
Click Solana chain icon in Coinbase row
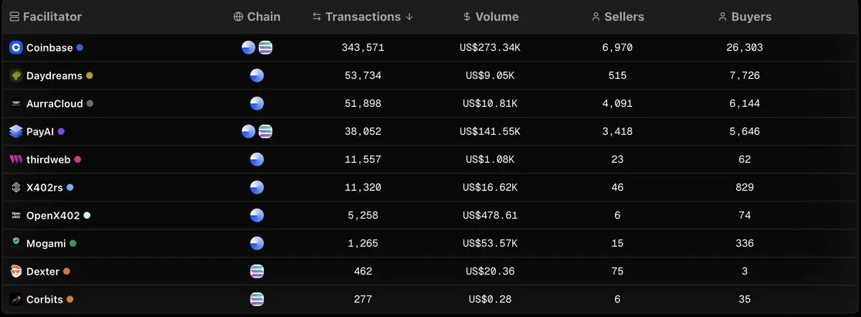(x=265, y=47)
